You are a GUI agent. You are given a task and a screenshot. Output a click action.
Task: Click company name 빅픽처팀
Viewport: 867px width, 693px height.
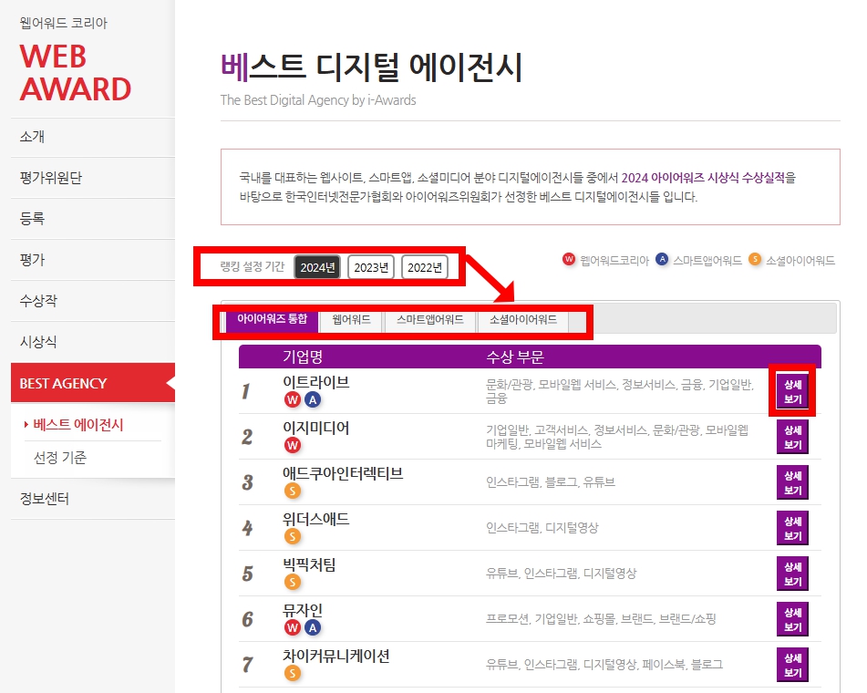pos(309,564)
